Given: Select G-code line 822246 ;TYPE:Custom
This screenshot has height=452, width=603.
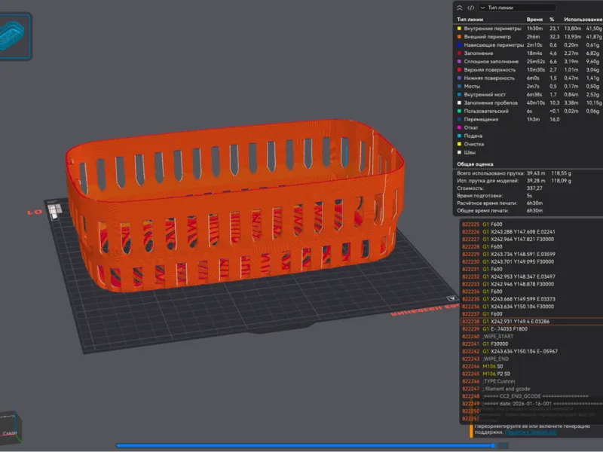Looking at the screenshot, I should coord(532,382).
